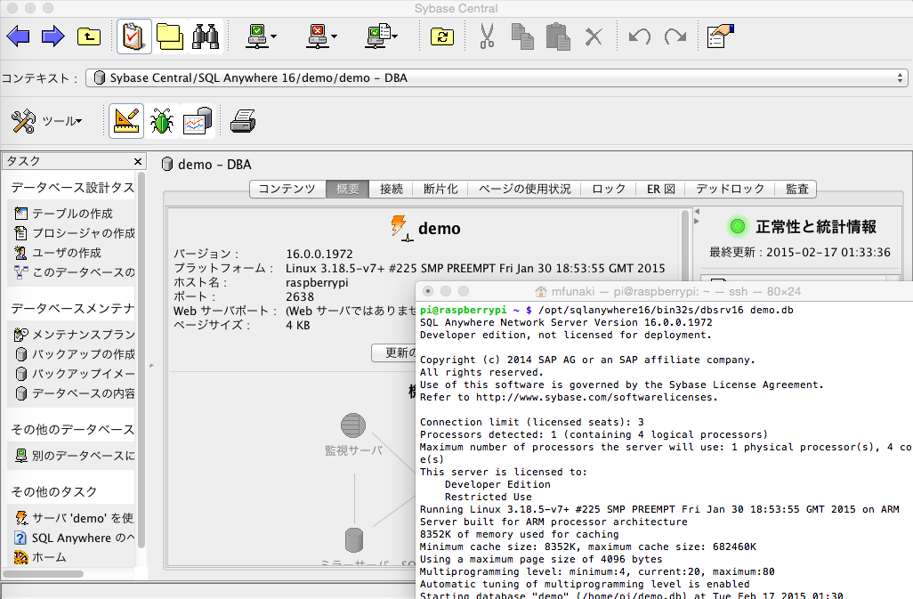Close the タスク pane with X

point(137,162)
